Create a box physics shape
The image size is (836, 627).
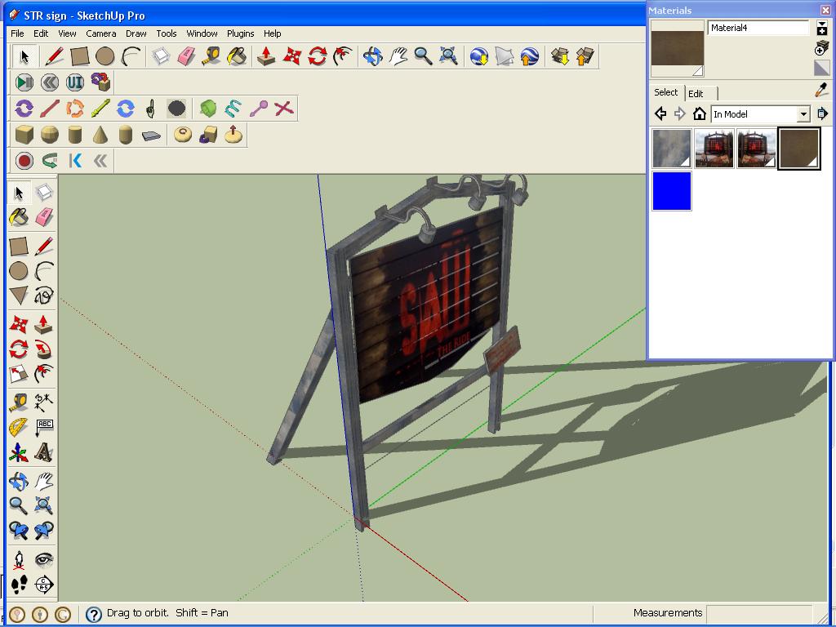coord(24,135)
